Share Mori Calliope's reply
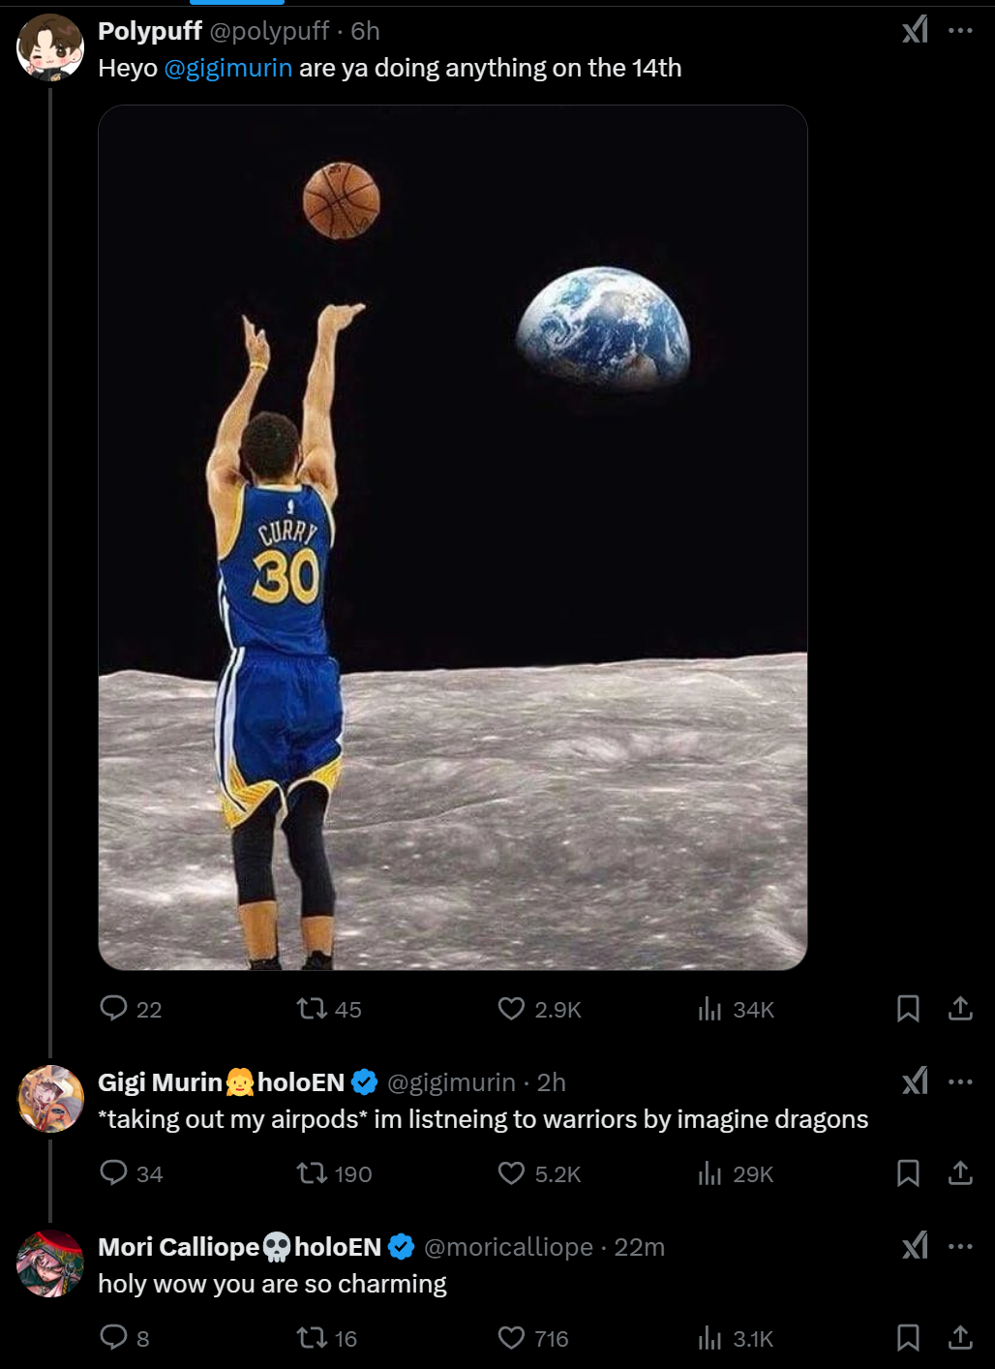Viewport: 995px width, 1369px height. 960,1338
